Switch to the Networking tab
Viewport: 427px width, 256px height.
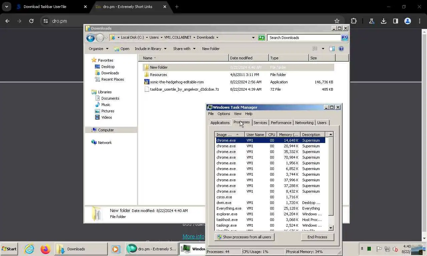click(304, 123)
